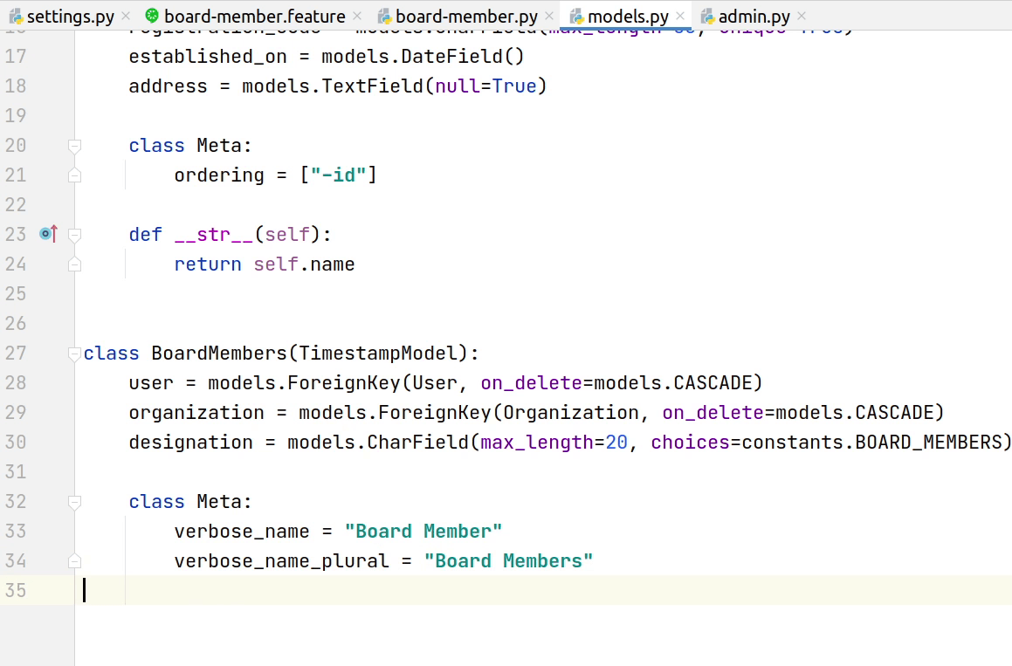1012x666 pixels.
Task: Click on self.name in return statement
Action: coord(304,264)
